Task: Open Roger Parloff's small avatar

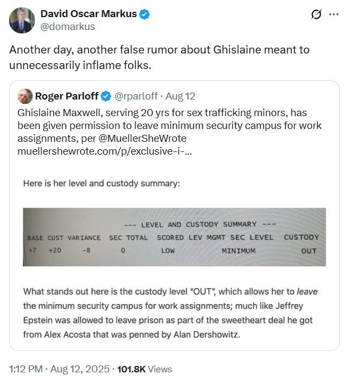Action: (25, 96)
